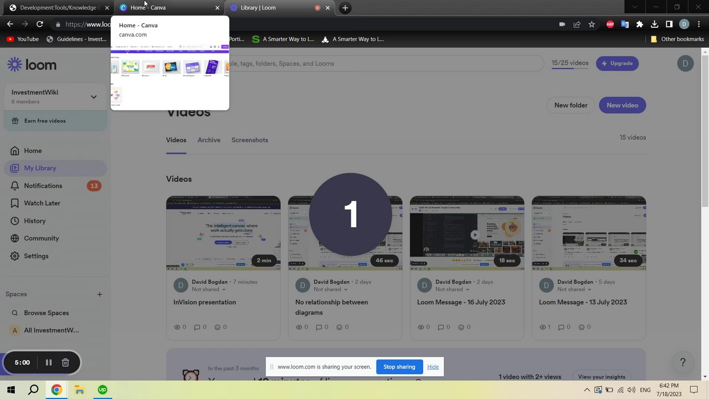Open the user avatar D in the Loom header
The width and height of the screenshot is (709, 399).
[685, 63]
